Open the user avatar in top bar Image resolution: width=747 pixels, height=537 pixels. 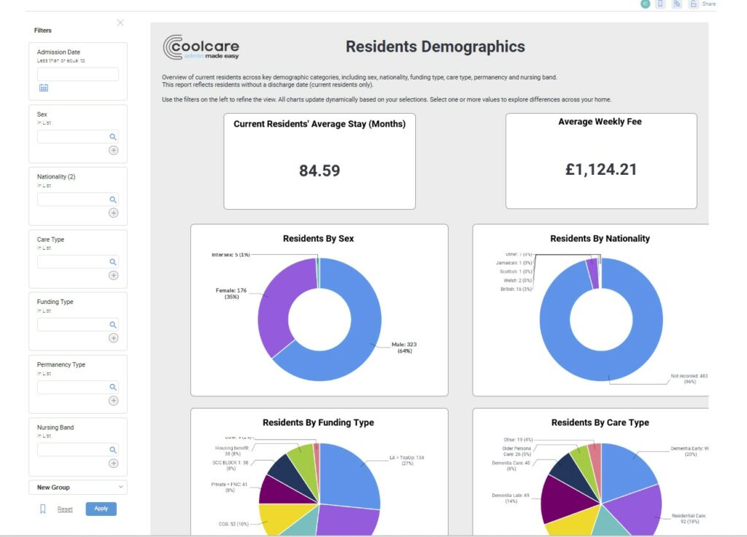(x=645, y=4)
